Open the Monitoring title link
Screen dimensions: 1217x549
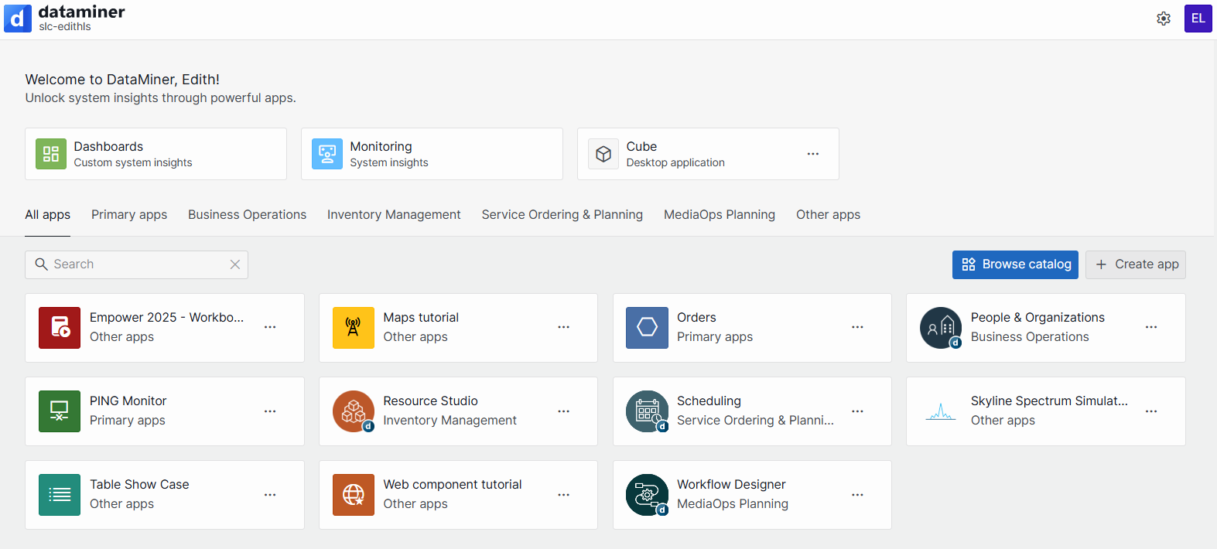point(381,146)
